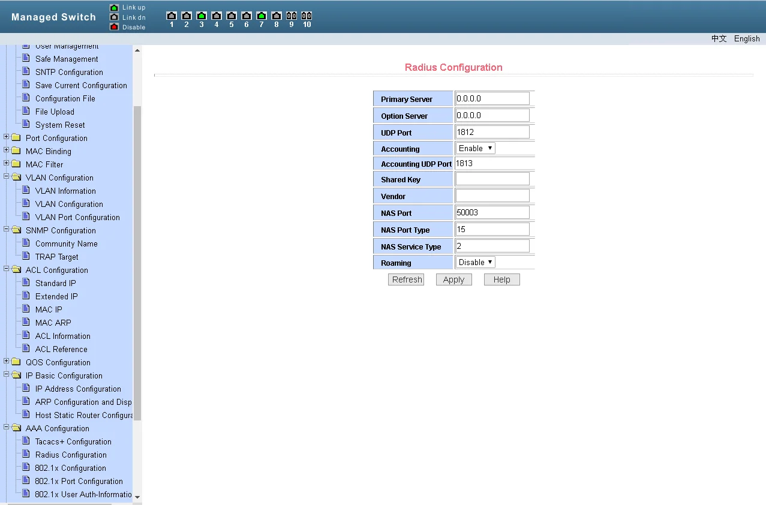Screen dimensions: 766x505
Task: Open Radius Configuration in sidebar
Action: click(x=71, y=455)
